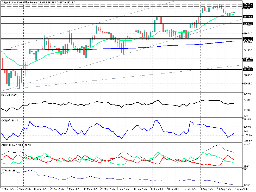This screenshot has width=256, height=192.
Task: Click the 18 Jun 2026 date label
Action: [x=140, y=189]
